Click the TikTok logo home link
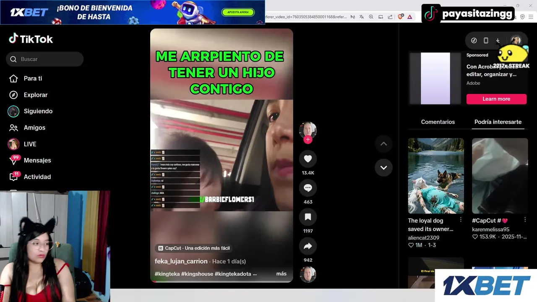 [31, 39]
